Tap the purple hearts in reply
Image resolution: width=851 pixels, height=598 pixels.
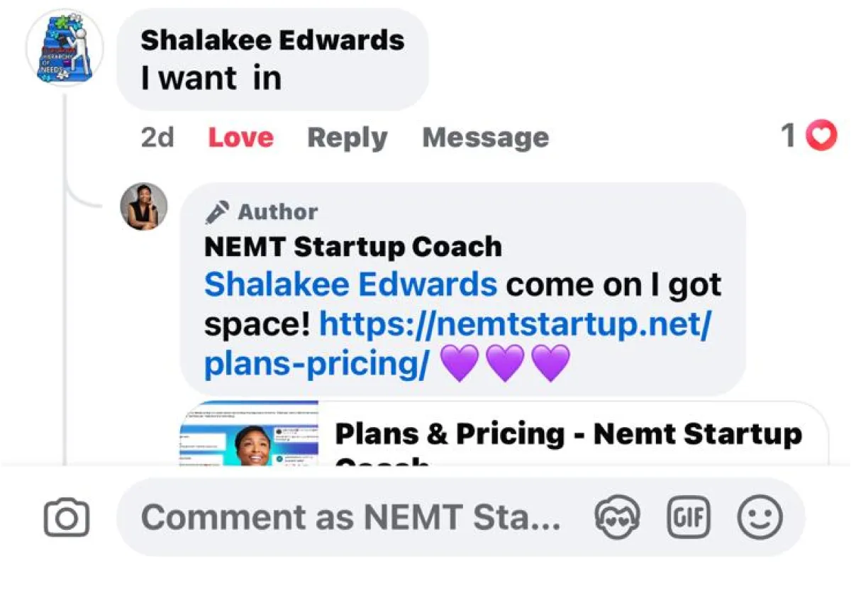505,364
